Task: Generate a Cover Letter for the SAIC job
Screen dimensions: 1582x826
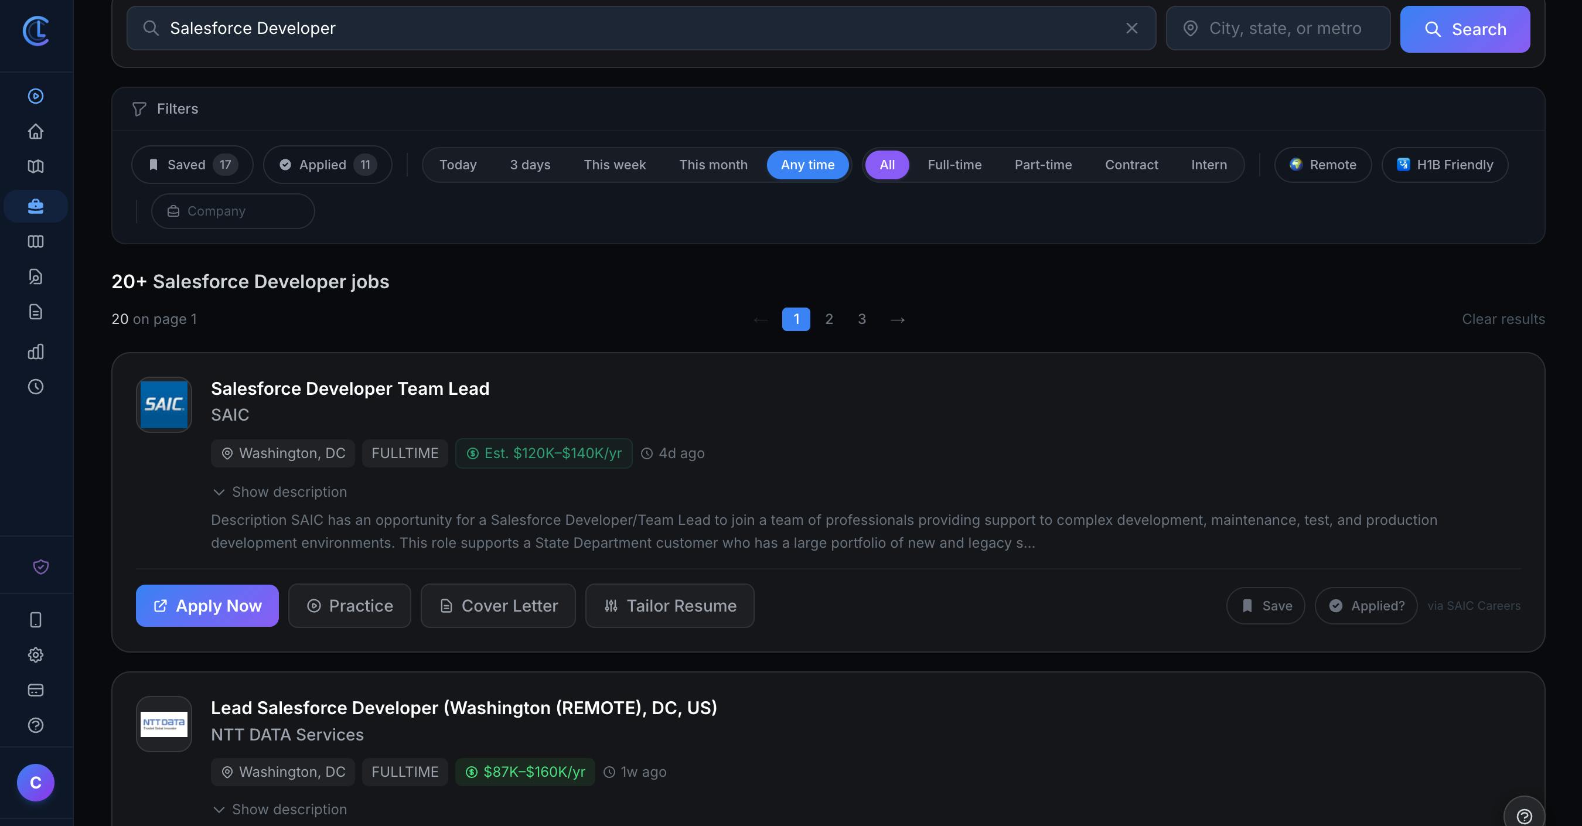Action: (x=498, y=606)
